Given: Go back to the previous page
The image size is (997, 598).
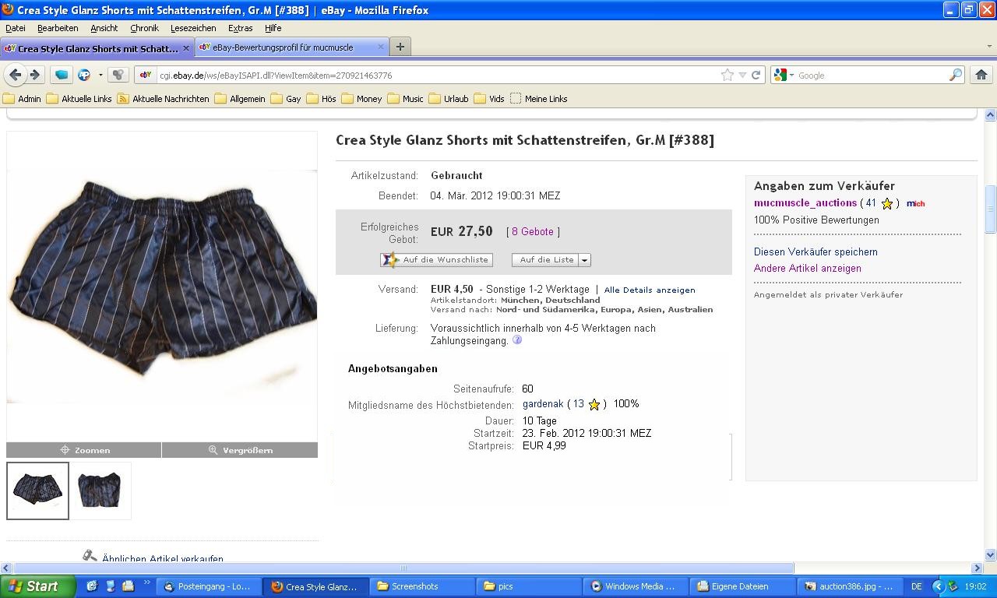Looking at the screenshot, I should (x=15, y=75).
